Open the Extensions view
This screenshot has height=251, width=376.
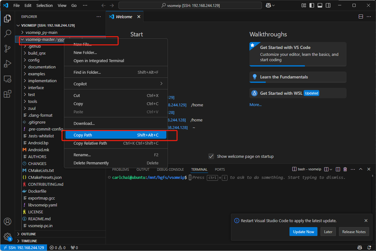[8, 94]
